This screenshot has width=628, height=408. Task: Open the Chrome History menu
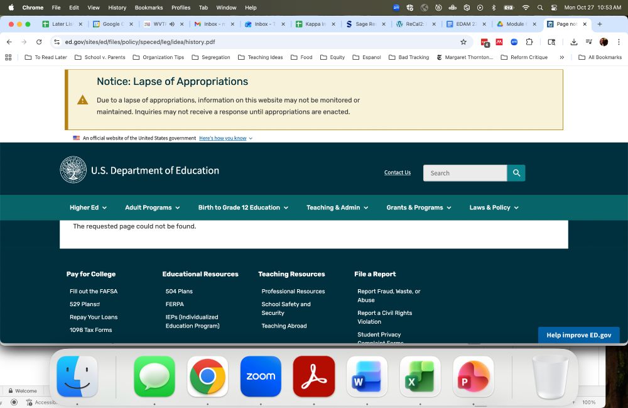click(116, 8)
